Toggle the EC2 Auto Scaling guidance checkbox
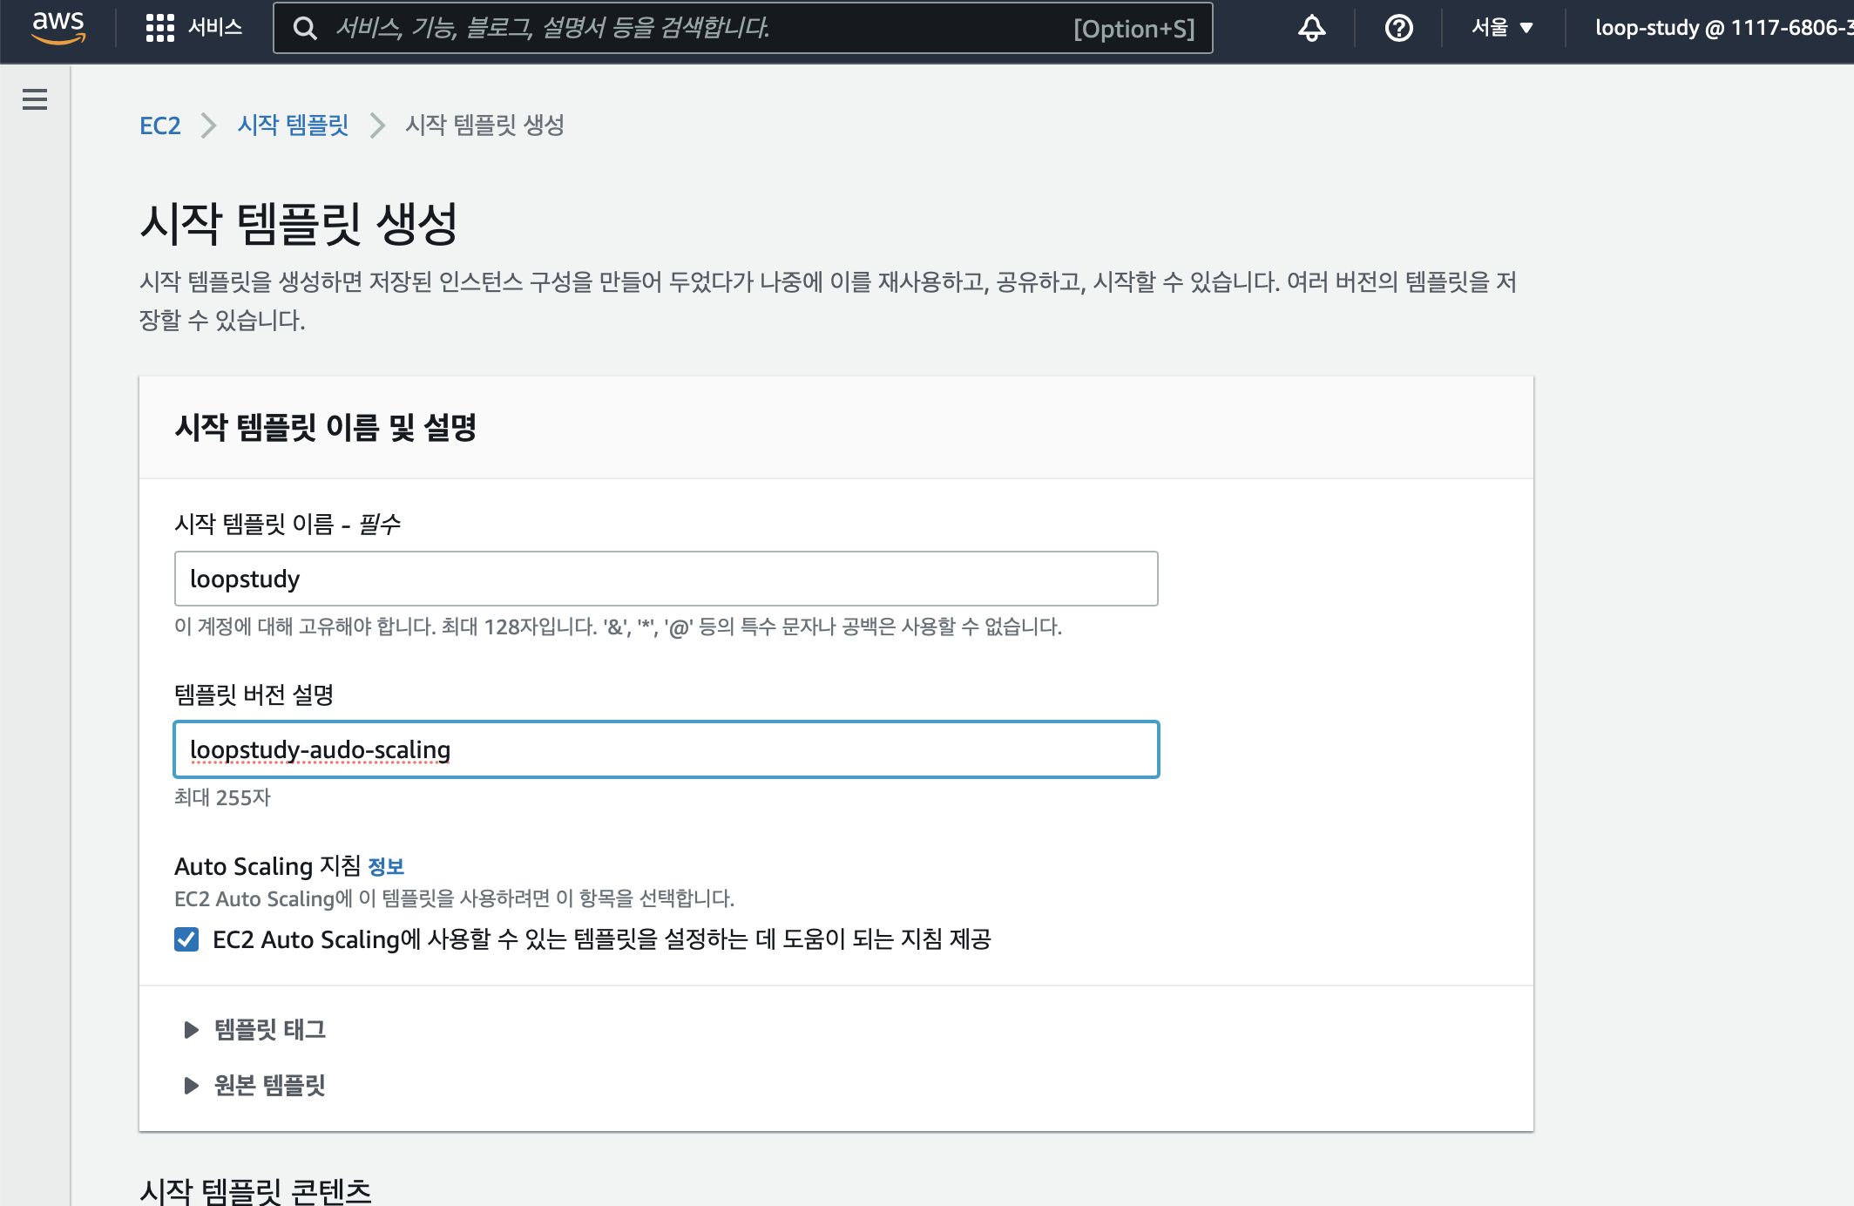 186,939
